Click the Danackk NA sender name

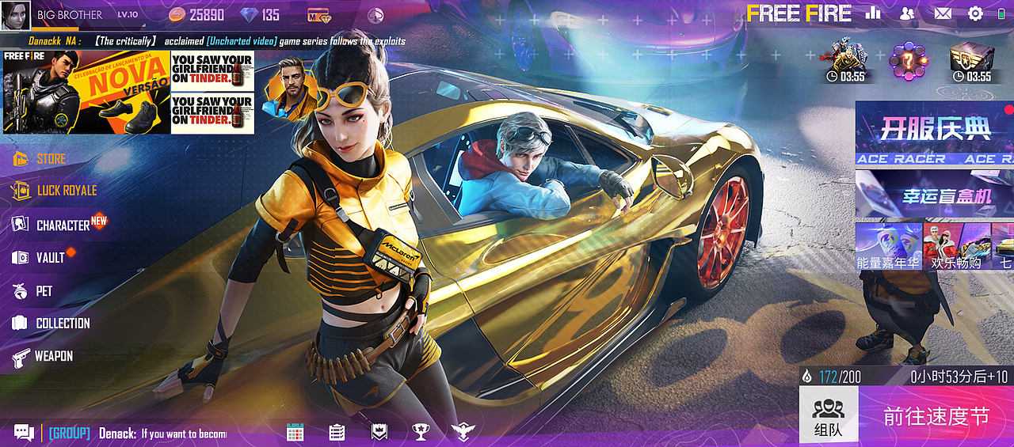click(55, 40)
